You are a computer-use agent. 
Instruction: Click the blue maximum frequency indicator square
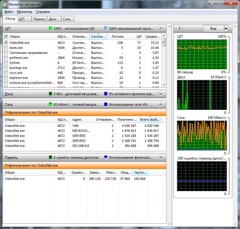coord(106,29)
